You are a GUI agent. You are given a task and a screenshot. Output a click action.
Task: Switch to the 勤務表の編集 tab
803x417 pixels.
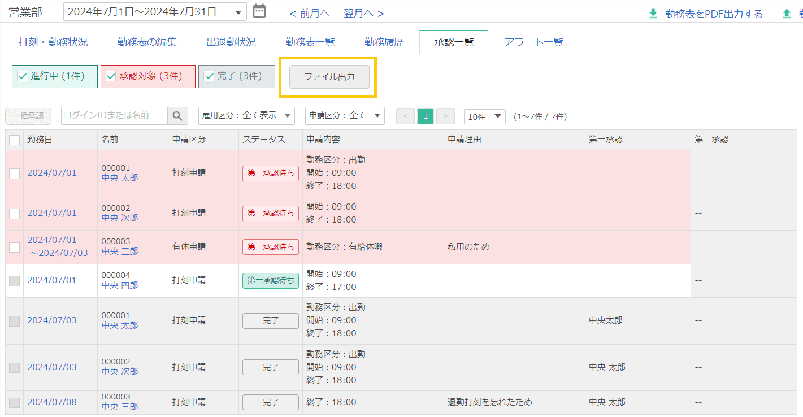coord(147,42)
